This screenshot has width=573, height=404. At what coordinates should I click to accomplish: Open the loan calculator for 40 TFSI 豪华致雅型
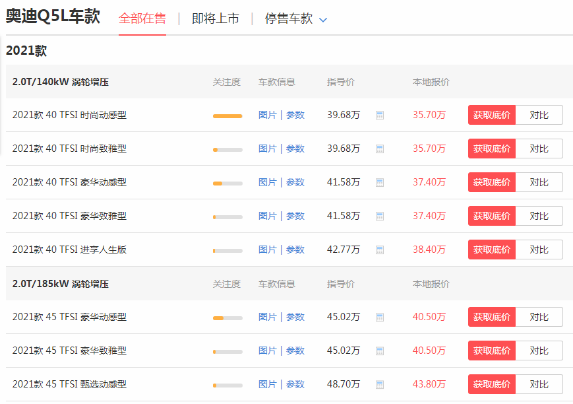click(380, 215)
